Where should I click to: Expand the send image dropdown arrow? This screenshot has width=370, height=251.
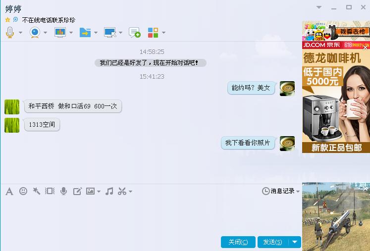tap(99, 191)
